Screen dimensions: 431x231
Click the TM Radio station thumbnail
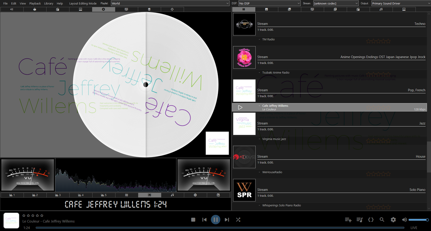tap(244, 24)
